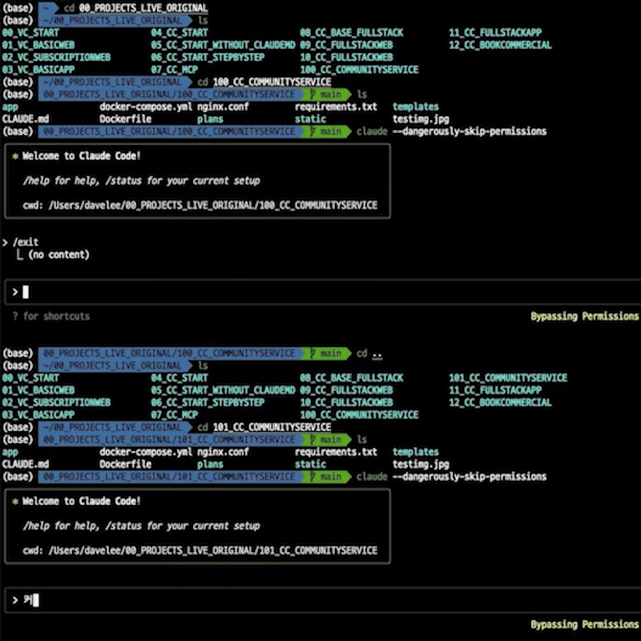Image resolution: width=641 pixels, height=641 pixels.
Task: Toggle Bypassing Permissions beside "? for shortcuts"
Action: point(584,316)
